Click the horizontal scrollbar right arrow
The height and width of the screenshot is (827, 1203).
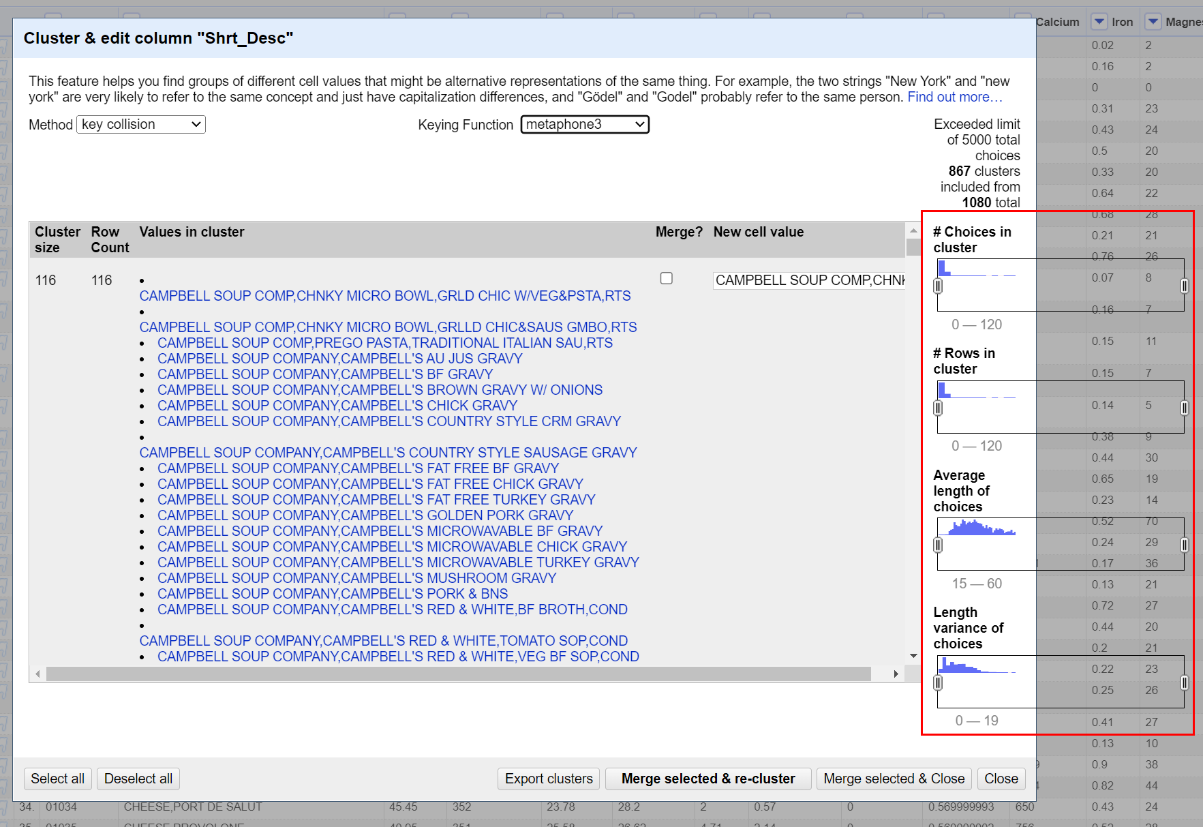click(x=896, y=674)
